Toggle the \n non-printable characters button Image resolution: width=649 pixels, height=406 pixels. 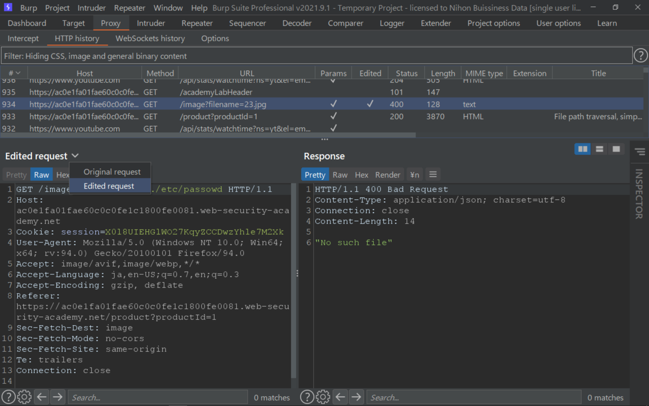click(x=415, y=174)
